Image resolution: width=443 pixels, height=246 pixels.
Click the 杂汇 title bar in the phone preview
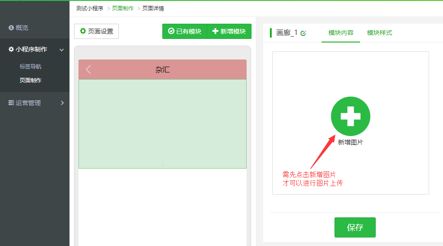(162, 70)
